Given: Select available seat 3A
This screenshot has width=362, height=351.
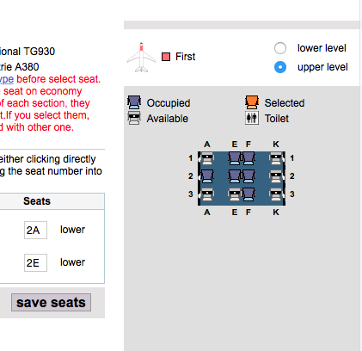Looking at the screenshot, I should click(207, 194).
